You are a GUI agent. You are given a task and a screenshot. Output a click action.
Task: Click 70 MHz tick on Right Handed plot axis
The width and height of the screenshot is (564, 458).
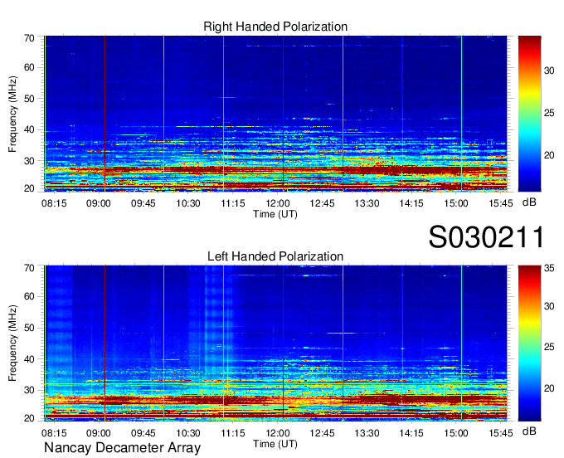click(x=29, y=38)
